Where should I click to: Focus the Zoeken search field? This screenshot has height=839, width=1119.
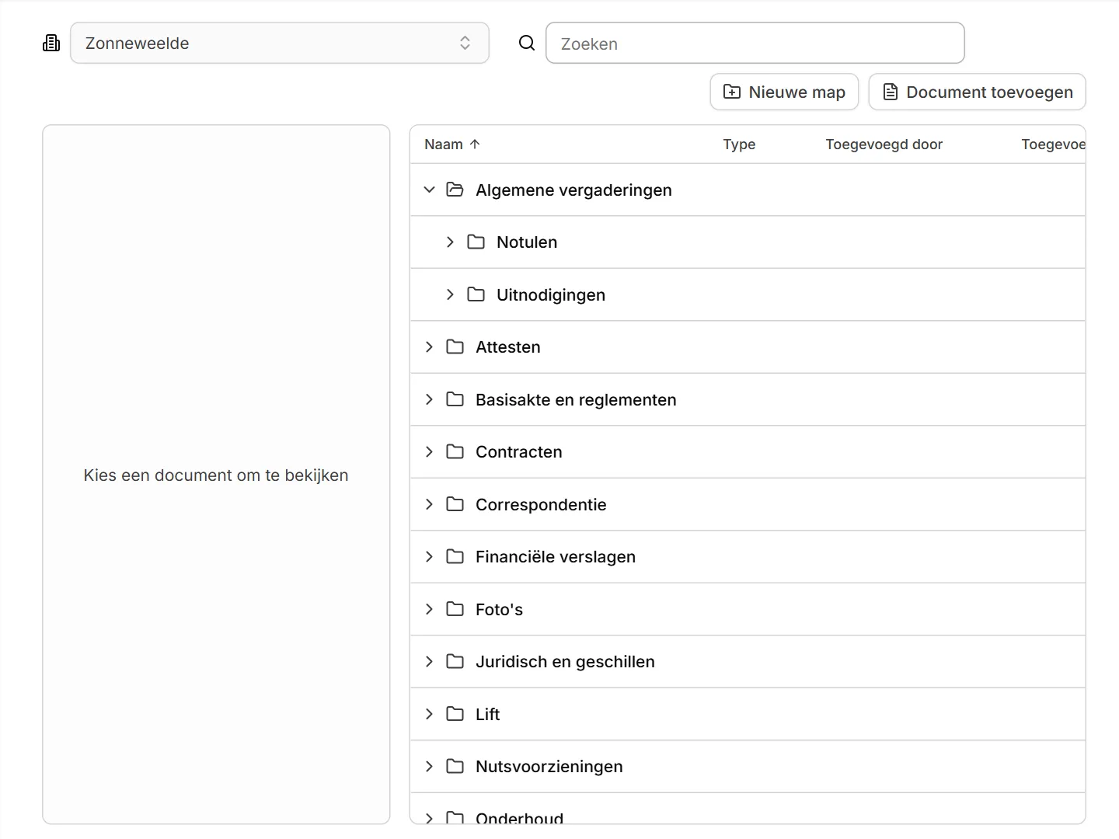pos(755,43)
